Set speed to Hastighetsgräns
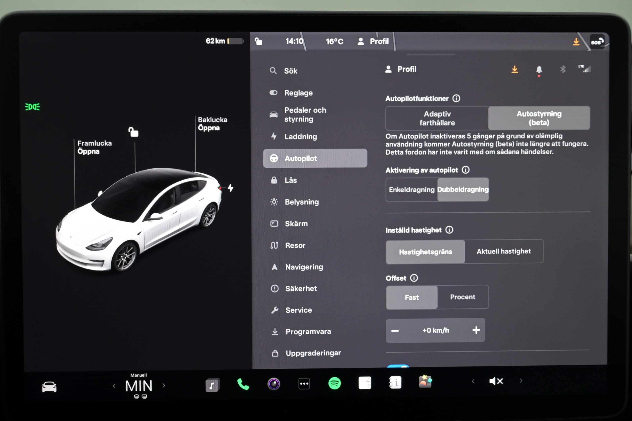The height and width of the screenshot is (421, 632). tap(425, 252)
